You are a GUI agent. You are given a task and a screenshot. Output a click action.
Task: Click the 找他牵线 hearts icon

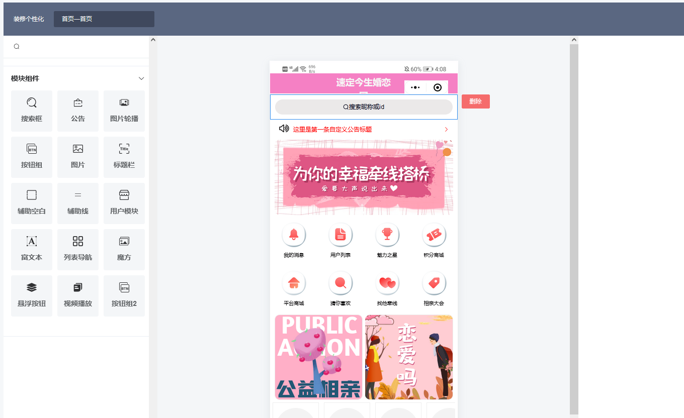(387, 283)
